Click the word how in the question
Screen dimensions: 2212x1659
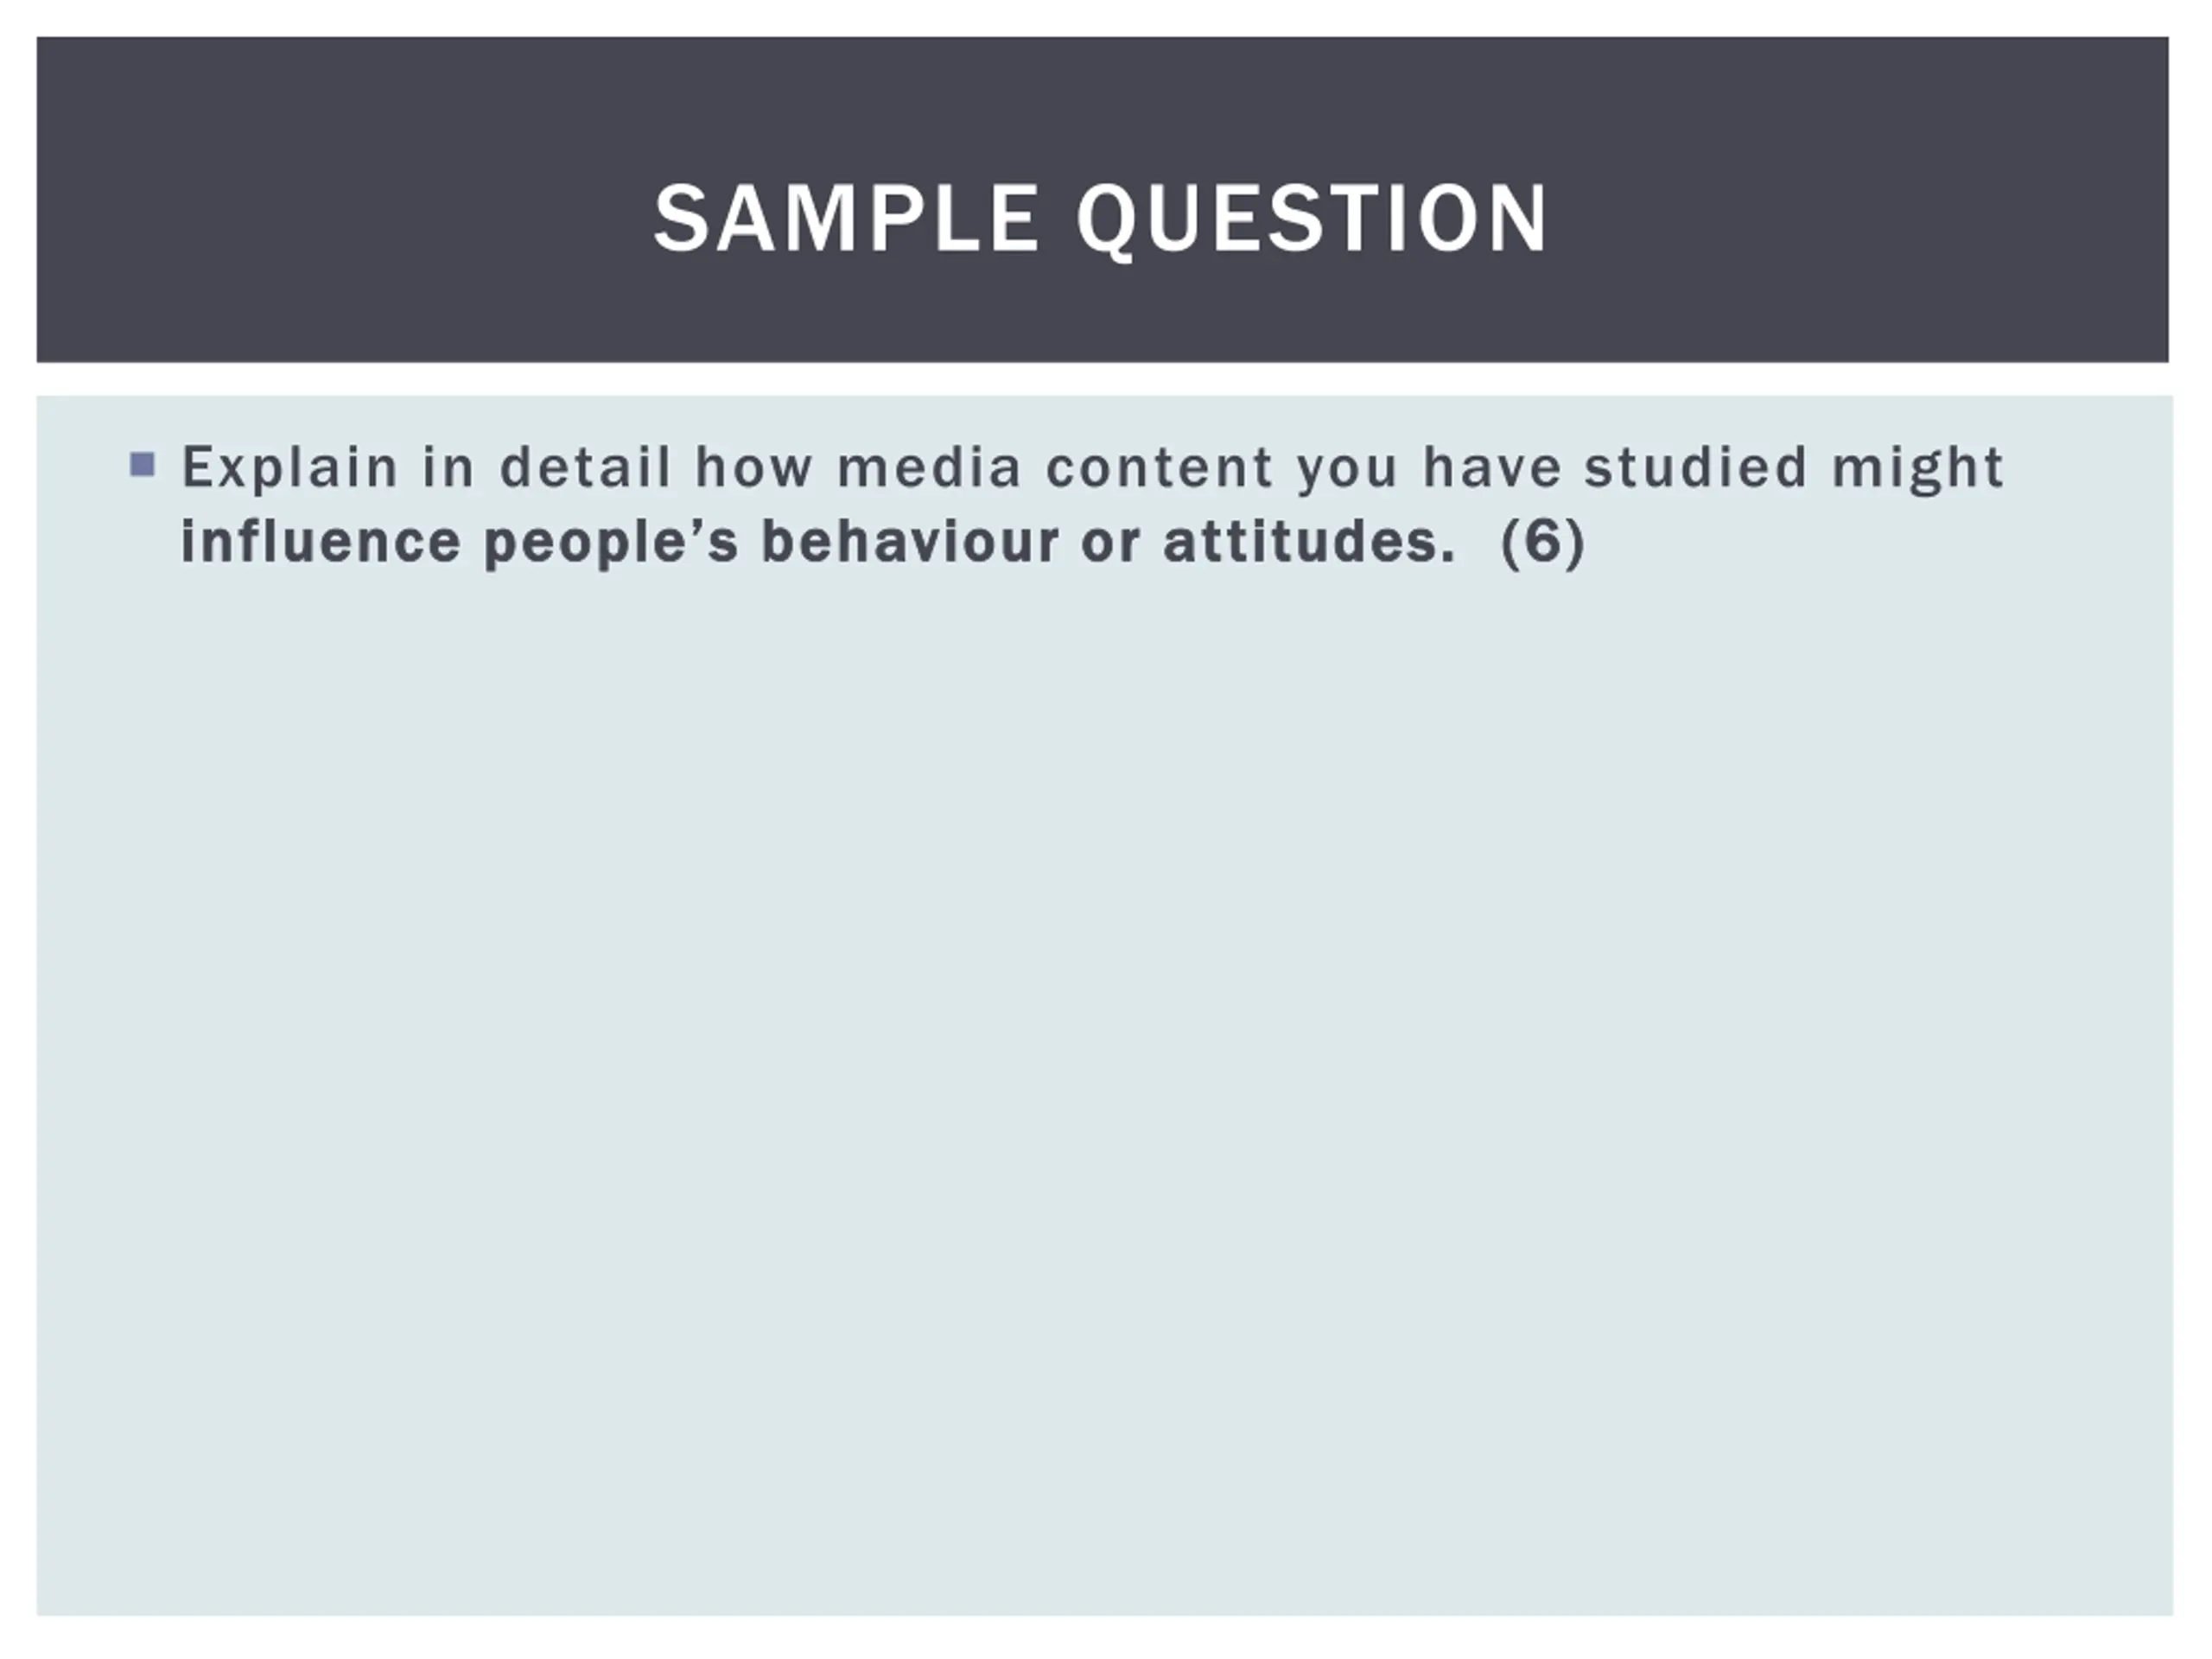click(x=754, y=467)
